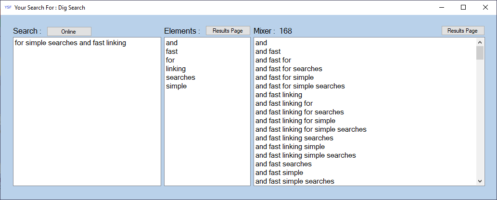497x200 pixels.
Task: Click Mixer scrollbar down arrow
Action: click(480, 181)
